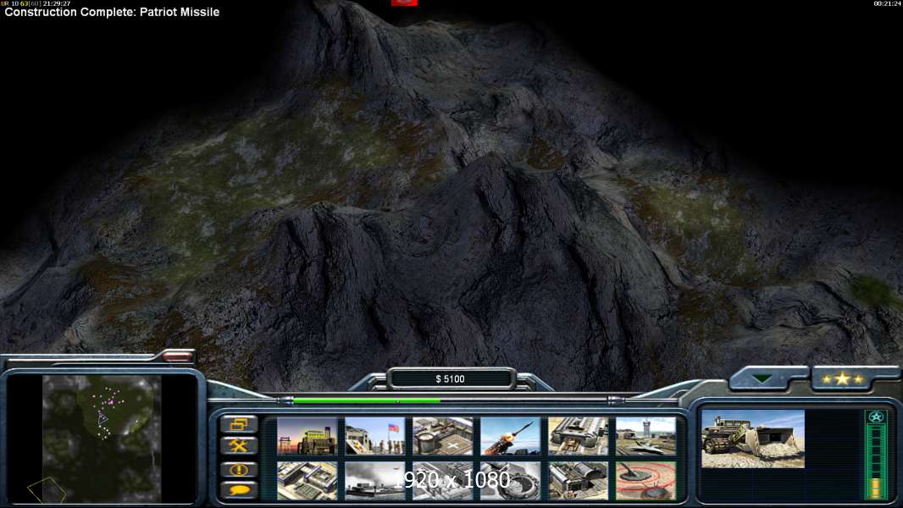The height and width of the screenshot is (508, 903).
Task: Click the red button above minimap
Action: [x=177, y=356]
